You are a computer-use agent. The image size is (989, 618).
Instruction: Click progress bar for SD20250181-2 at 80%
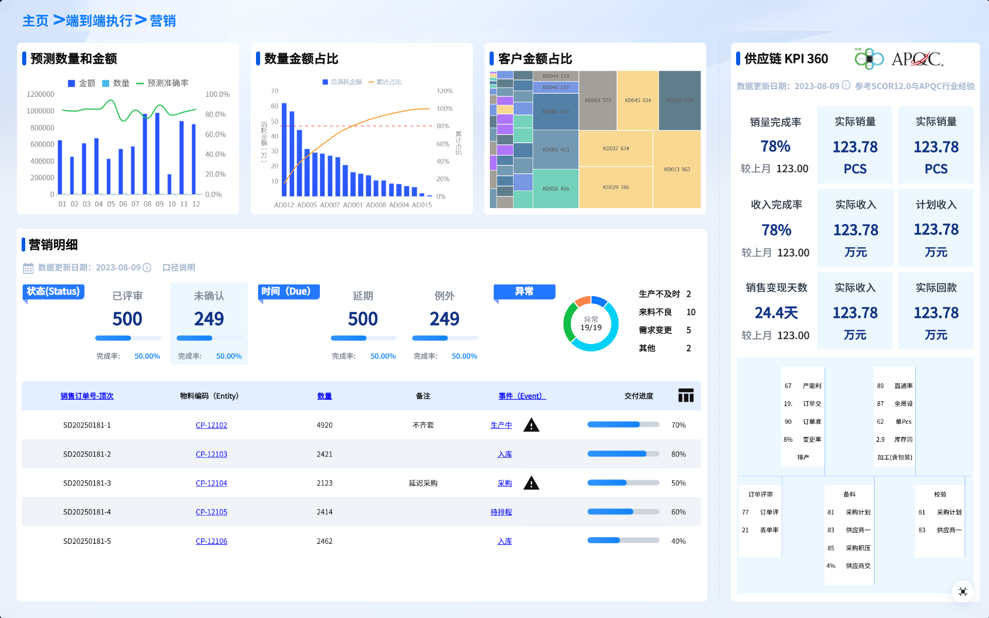click(623, 454)
